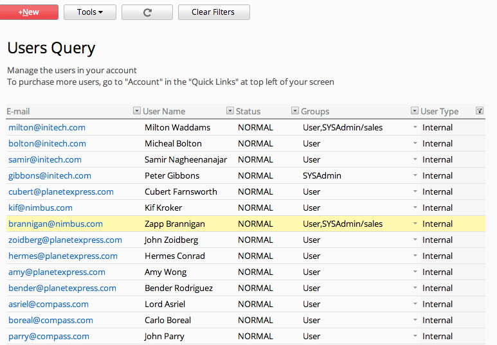Click the refresh icon button
497x345 pixels.
pos(147,12)
